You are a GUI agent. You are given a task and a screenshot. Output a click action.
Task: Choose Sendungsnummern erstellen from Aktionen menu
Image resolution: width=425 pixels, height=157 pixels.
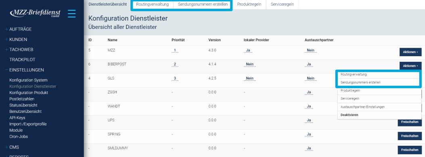click(x=379, y=83)
